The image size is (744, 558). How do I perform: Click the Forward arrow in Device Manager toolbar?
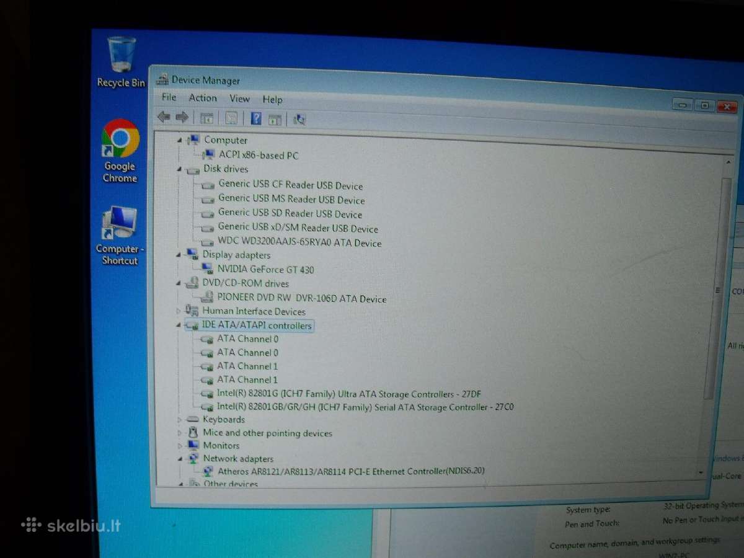(182, 117)
